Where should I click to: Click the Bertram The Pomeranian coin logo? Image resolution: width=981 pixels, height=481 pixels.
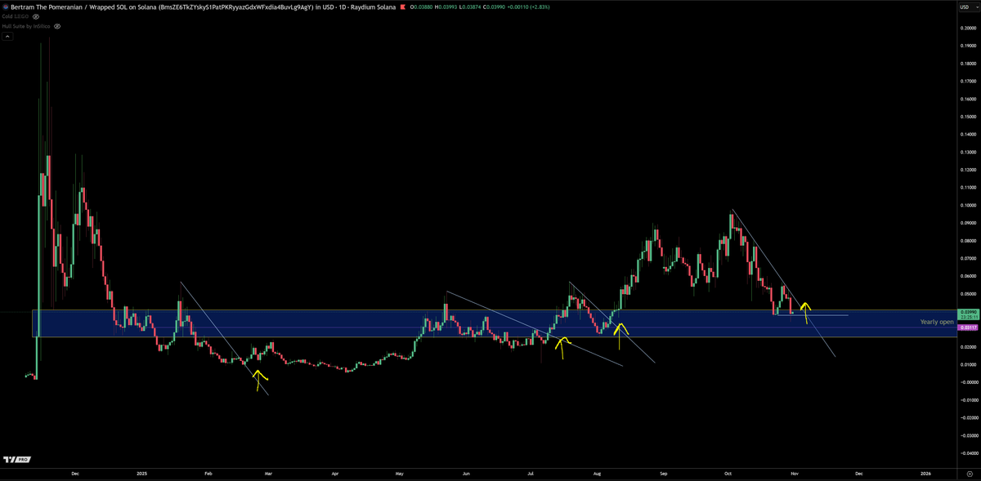coord(7,6)
